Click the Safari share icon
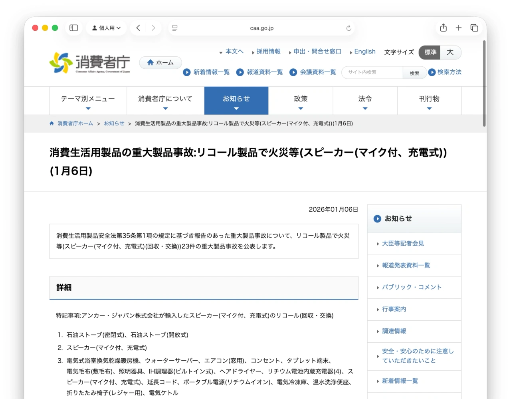The width and height of the screenshot is (511, 399). point(443,28)
